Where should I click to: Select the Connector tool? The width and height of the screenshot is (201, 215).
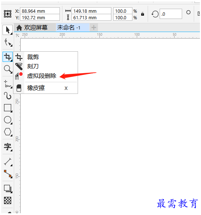[8, 174]
